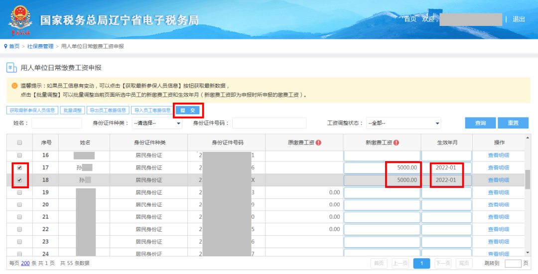The height and width of the screenshot is (274, 538).
Task: Open 查看明细 for row 17
Action: click(x=499, y=168)
